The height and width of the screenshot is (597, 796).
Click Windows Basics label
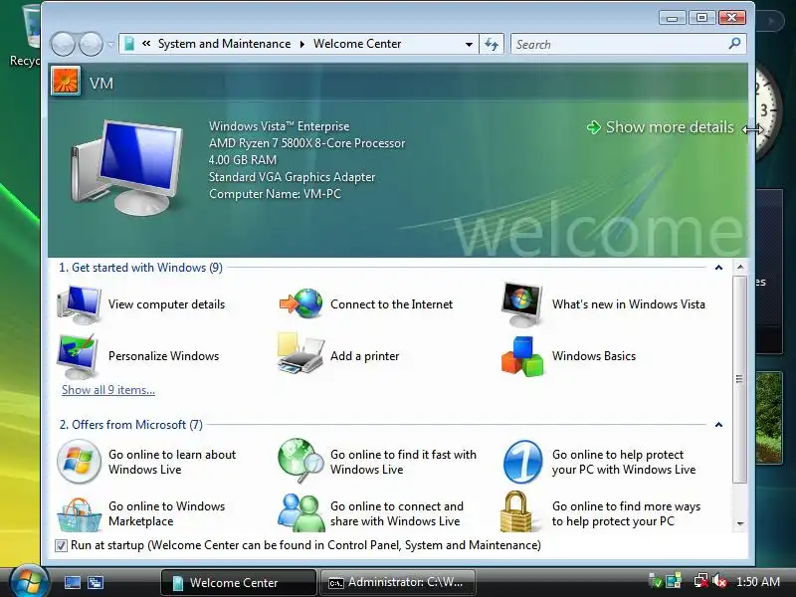tap(594, 356)
